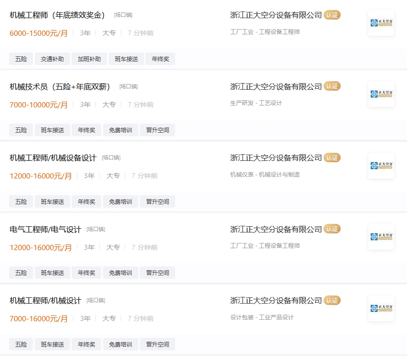The height and width of the screenshot is (358, 407).
Task: Click company logo in 机械工程师/机械设计 row
Action: point(381,308)
